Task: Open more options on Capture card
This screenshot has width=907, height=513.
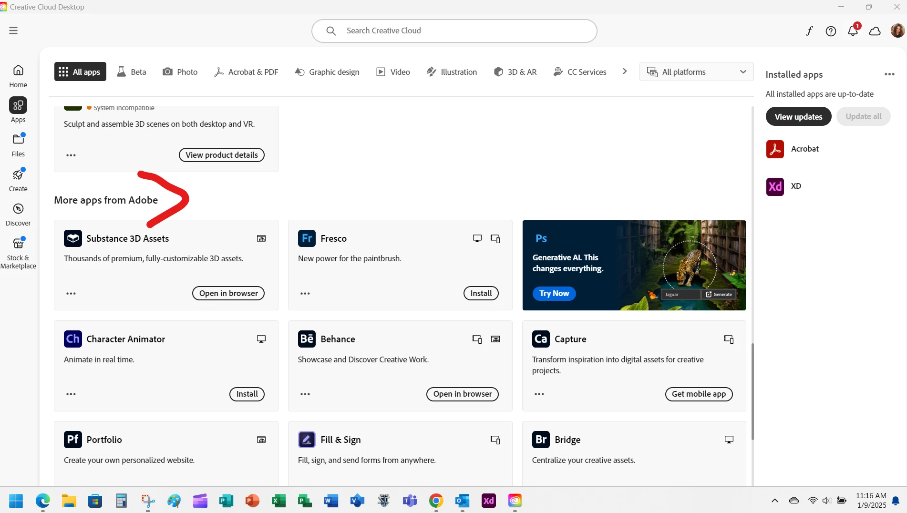Action: pos(539,394)
